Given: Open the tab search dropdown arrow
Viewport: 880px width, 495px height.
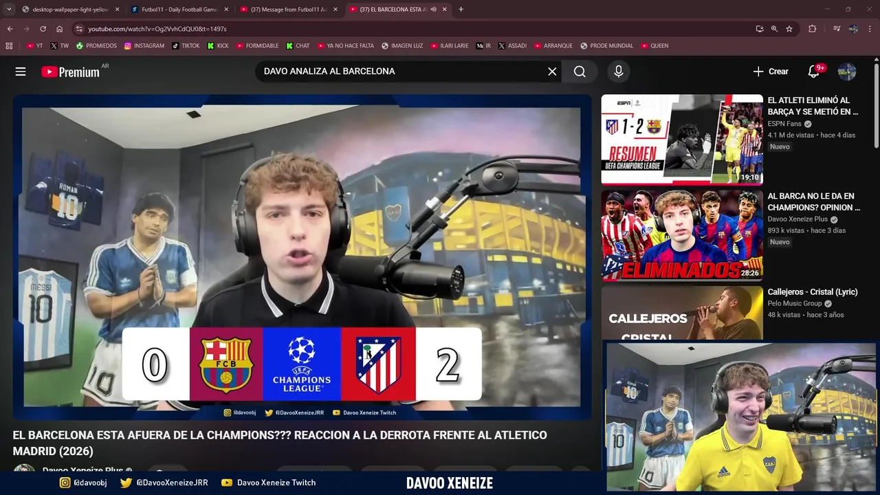Looking at the screenshot, I should click(x=9, y=9).
